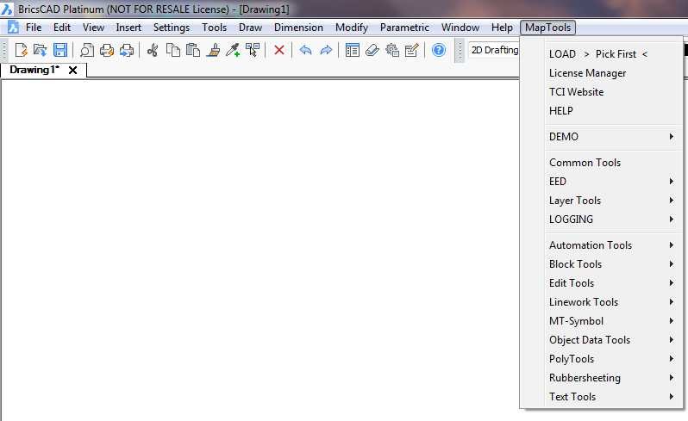Open the Object Data Tools submenu

pos(613,339)
